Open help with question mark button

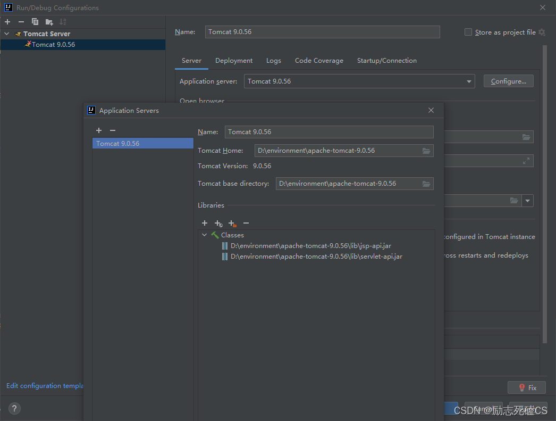click(x=14, y=409)
